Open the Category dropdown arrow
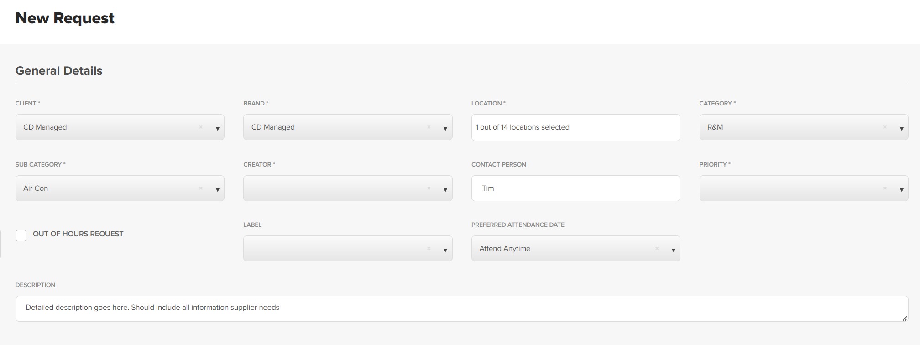The width and height of the screenshot is (920, 345). [x=901, y=129]
